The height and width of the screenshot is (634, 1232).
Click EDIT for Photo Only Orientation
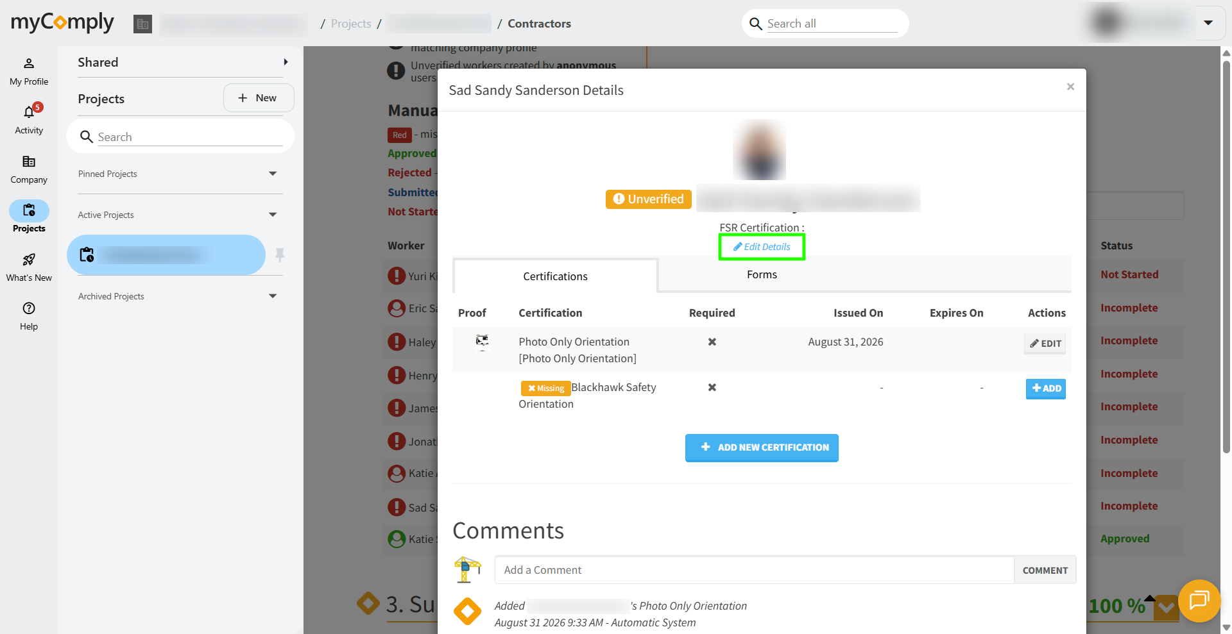pyautogui.click(x=1045, y=344)
